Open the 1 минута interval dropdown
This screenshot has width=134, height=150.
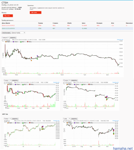coord(5,38)
